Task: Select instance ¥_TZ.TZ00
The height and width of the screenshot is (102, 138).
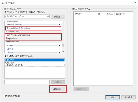Action: click(x=35, y=60)
